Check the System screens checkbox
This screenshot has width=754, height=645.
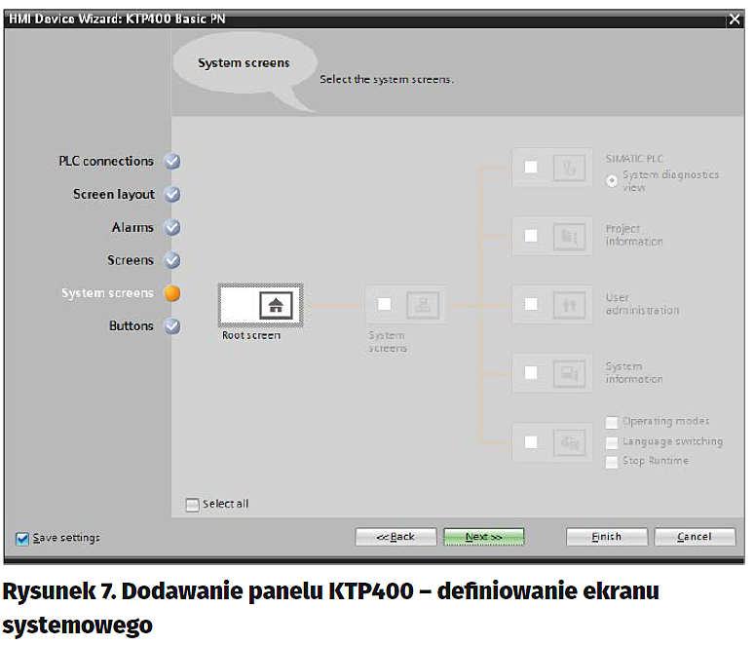pos(384,305)
